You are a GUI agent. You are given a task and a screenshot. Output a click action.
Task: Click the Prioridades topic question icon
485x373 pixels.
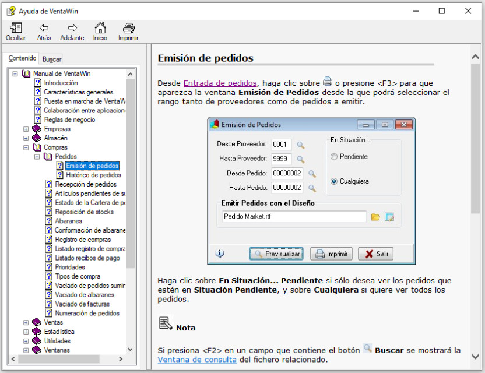coord(49,267)
